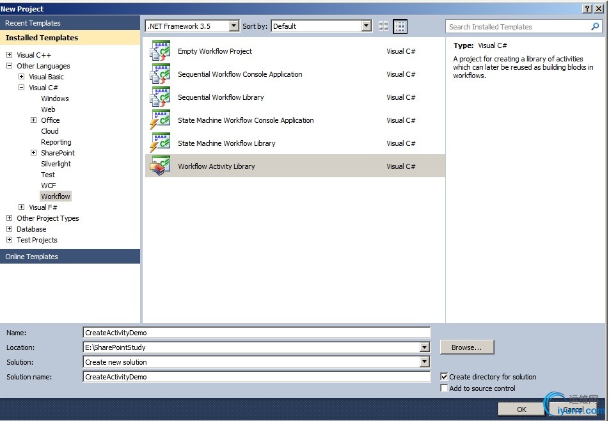The image size is (609, 421).
Task: Select the Empty Workflow Project template icon
Action: pos(160,51)
